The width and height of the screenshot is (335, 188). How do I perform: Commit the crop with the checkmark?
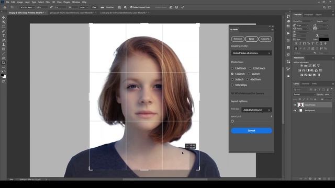pos(183,7)
